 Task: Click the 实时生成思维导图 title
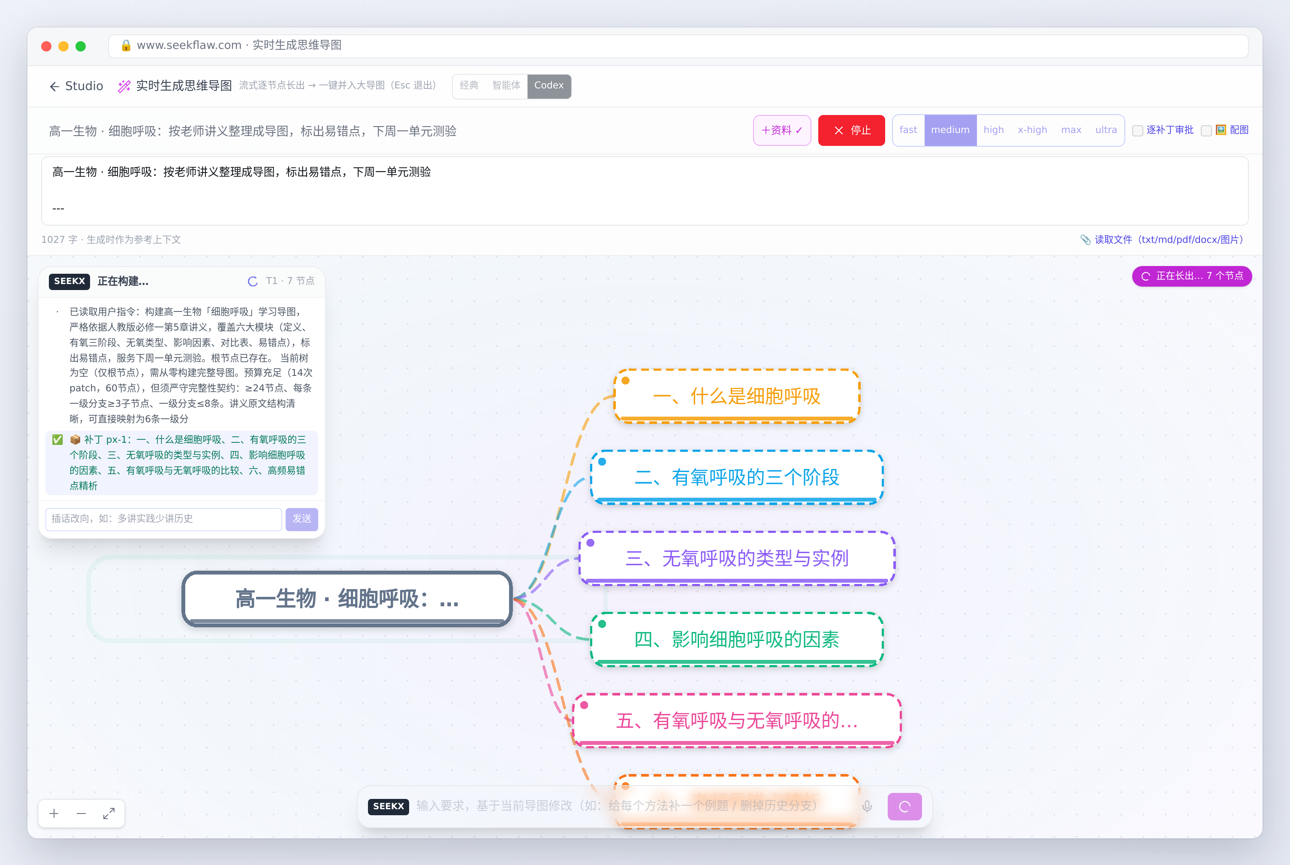[x=184, y=86]
